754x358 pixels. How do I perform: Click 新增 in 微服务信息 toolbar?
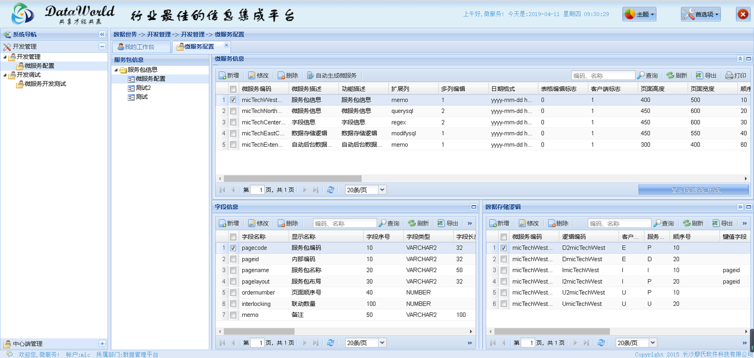(x=229, y=75)
